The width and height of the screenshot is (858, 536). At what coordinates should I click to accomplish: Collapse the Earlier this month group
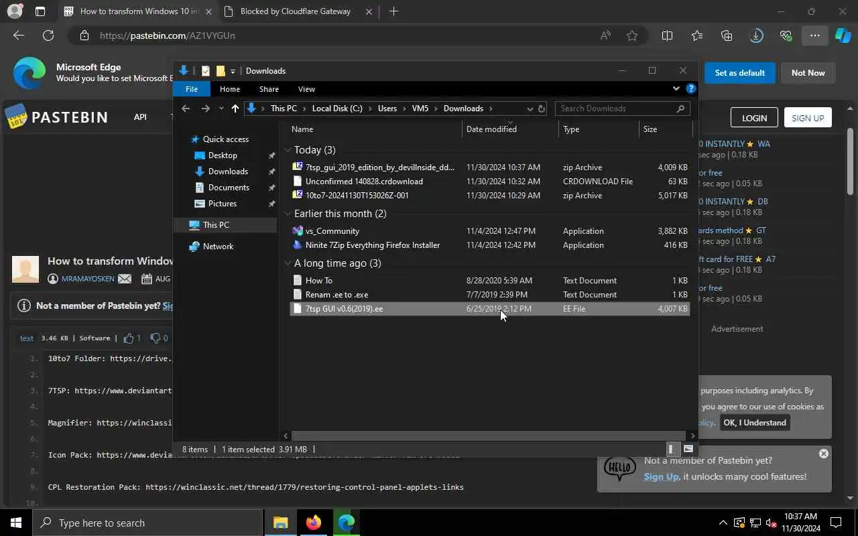click(x=288, y=214)
